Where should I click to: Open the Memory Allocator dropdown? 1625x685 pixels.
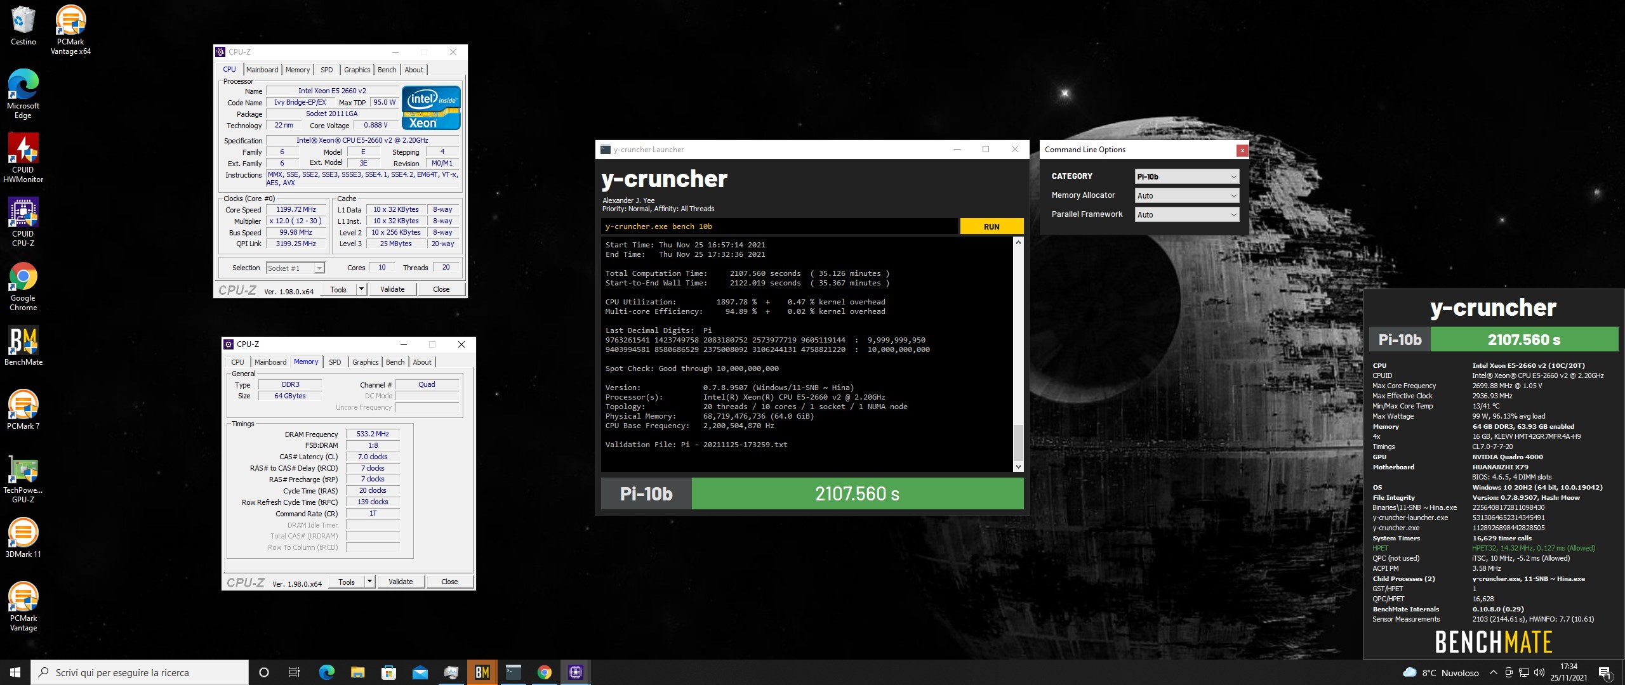1186,195
